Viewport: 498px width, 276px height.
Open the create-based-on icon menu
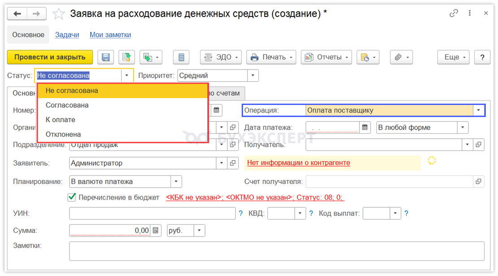[x=151, y=57]
